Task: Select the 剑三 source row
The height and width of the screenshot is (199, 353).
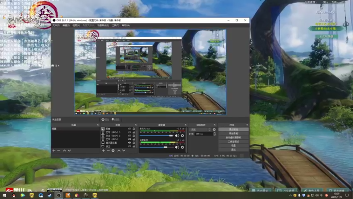Action: click(118, 146)
